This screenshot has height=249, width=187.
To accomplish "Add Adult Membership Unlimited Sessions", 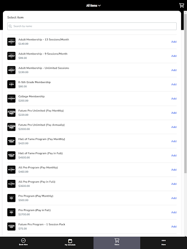I will click(174, 70).
